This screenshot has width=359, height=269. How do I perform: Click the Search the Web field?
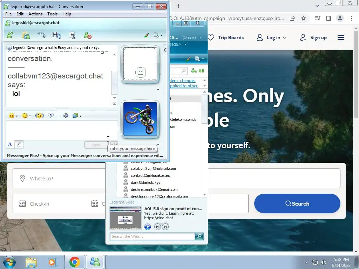pos(152,236)
